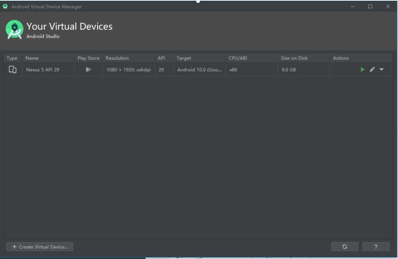The height and width of the screenshot is (259, 398).
Task: Click the Resolution column header
Action: point(117,58)
